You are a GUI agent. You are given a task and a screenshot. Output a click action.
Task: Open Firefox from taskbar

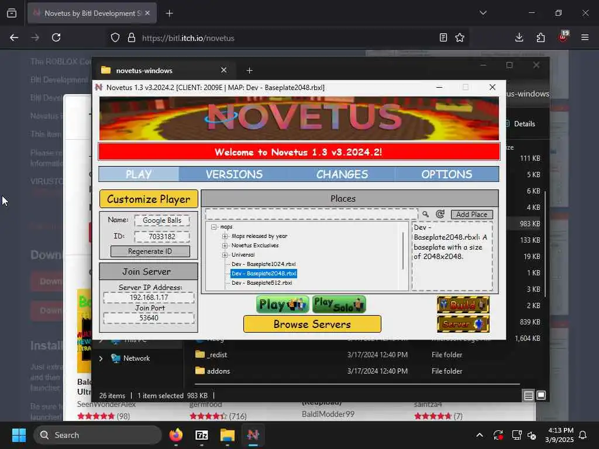tap(176, 435)
